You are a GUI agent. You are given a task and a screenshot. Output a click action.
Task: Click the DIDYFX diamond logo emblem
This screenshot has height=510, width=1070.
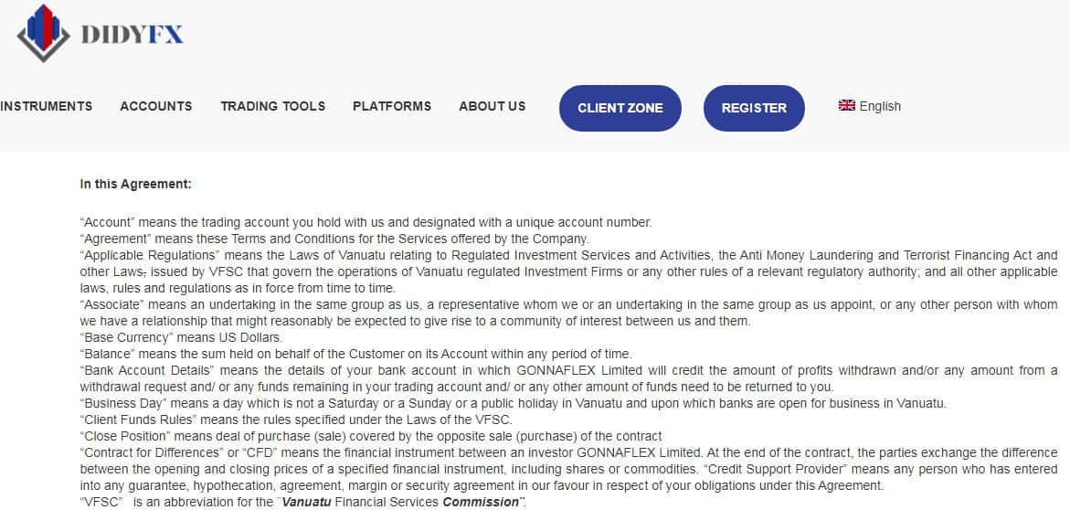point(43,33)
